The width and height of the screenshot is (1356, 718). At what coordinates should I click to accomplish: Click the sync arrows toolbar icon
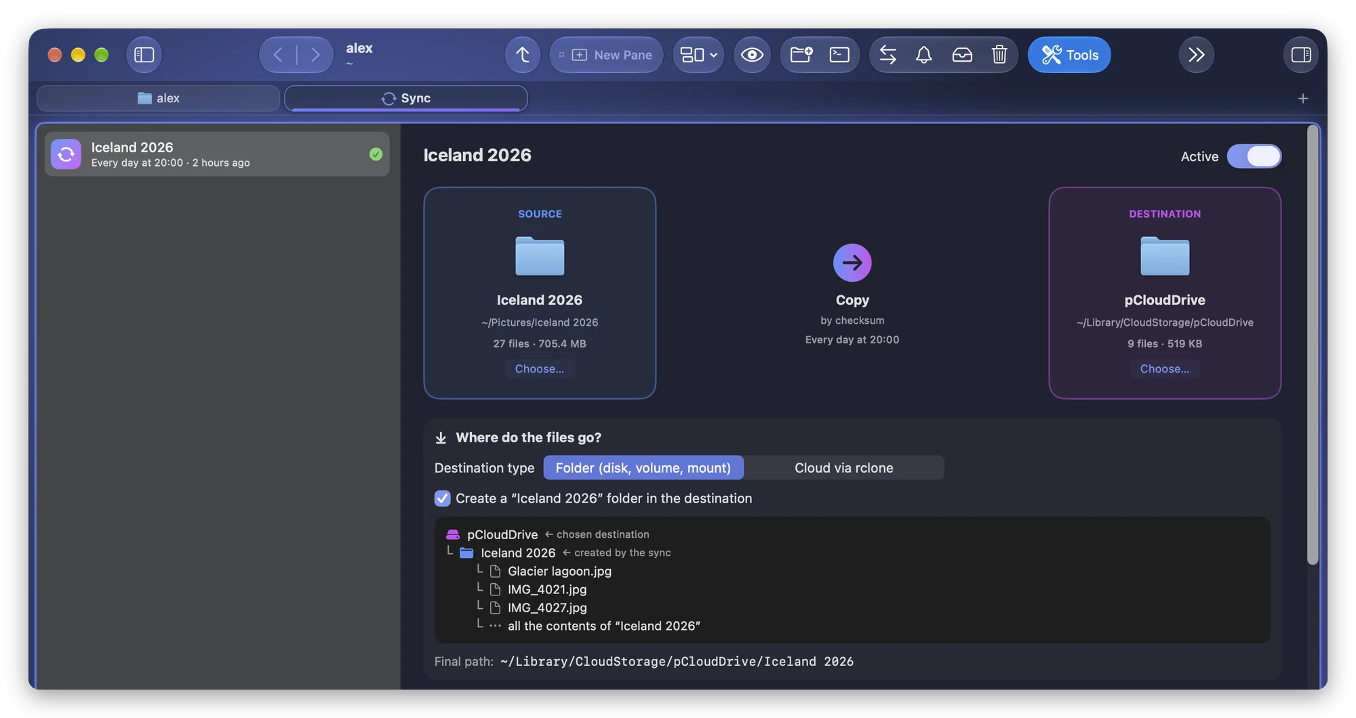pyautogui.click(x=888, y=55)
